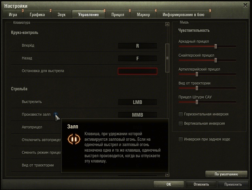Enable Вертикальная инверсия checkbox
The height and width of the screenshot is (190, 252).
(x=181, y=123)
